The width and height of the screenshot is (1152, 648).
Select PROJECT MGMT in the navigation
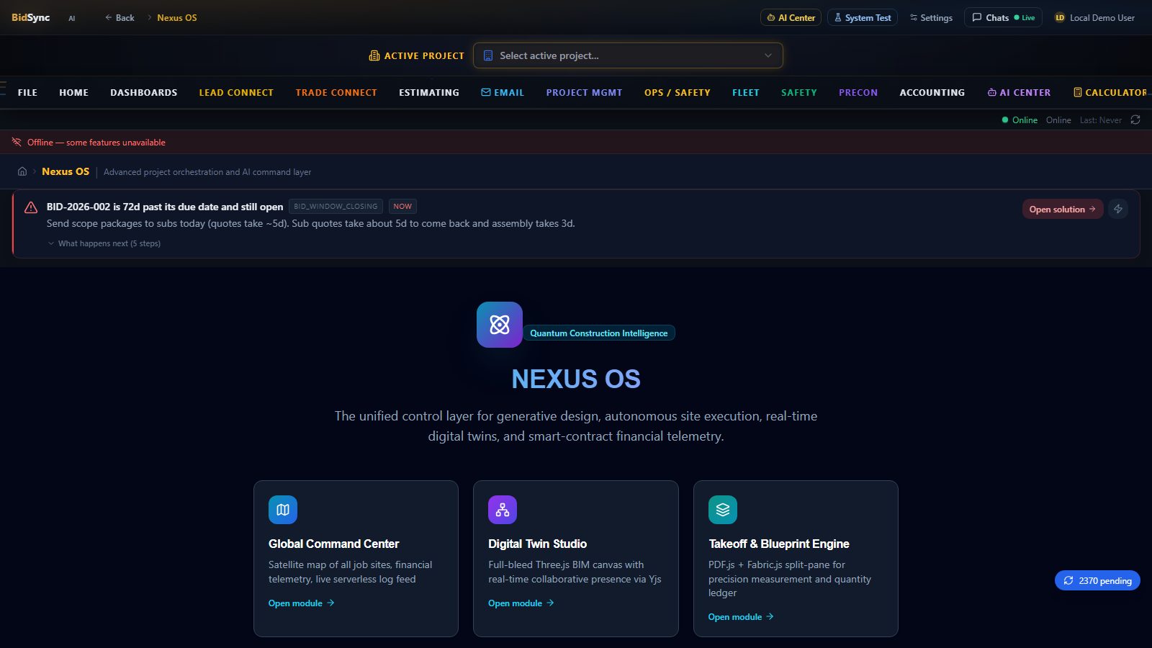click(585, 92)
